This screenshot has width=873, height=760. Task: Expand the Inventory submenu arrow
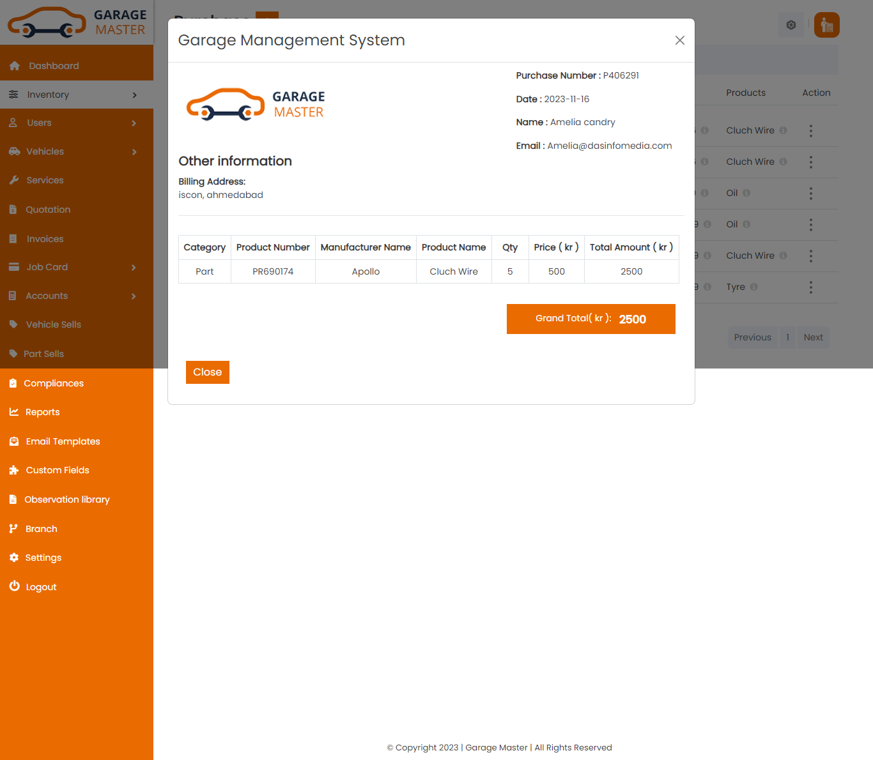[134, 95]
